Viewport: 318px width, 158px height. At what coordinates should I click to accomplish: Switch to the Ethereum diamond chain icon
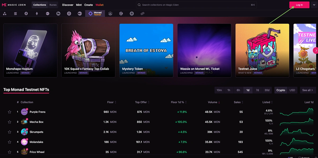click(x=37, y=13)
